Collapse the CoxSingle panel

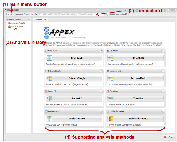point(101,51)
